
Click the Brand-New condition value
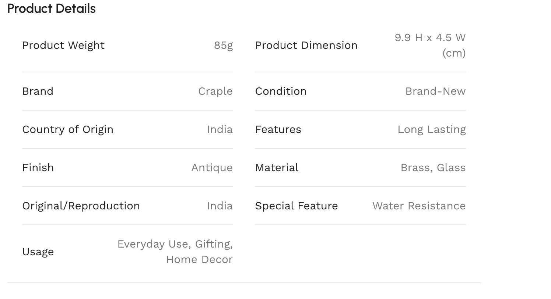tap(435, 91)
